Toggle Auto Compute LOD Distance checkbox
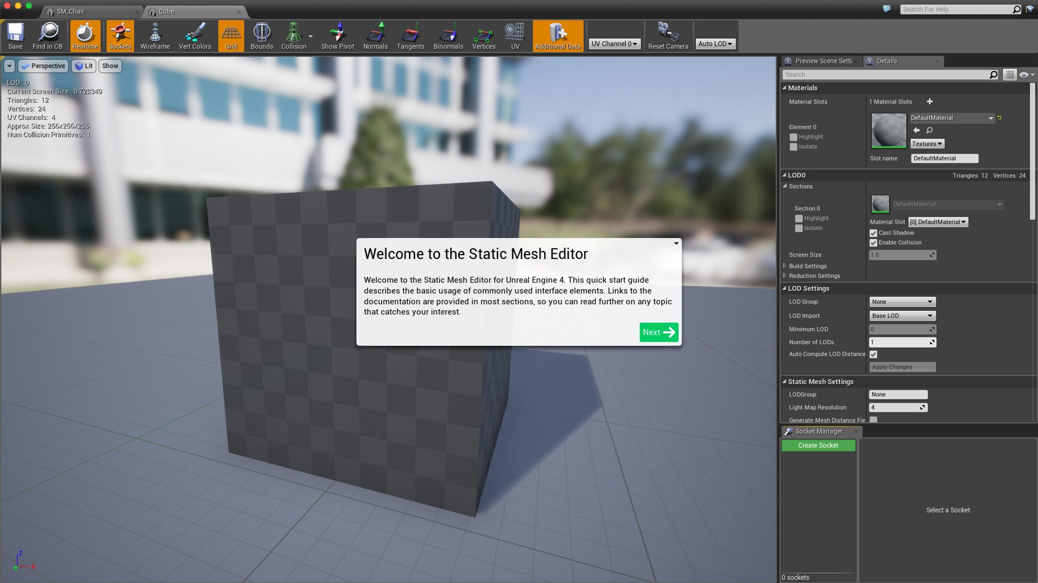1038x583 pixels. pyautogui.click(x=873, y=355)
